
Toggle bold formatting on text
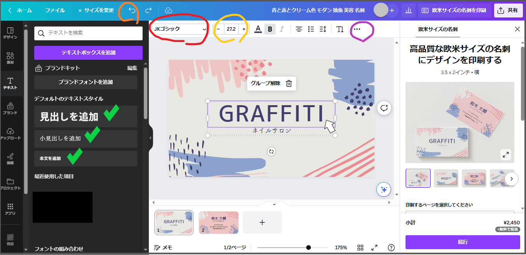[x=270, y=29]
